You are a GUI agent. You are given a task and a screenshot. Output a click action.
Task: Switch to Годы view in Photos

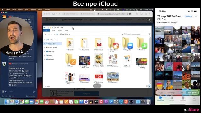(161, 93)
